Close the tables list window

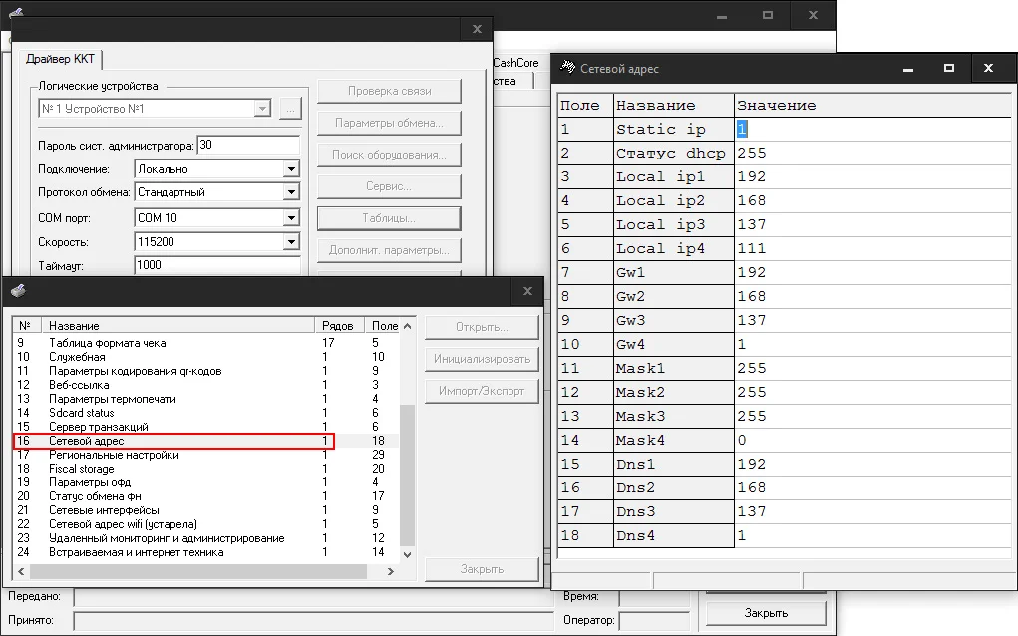527,291
